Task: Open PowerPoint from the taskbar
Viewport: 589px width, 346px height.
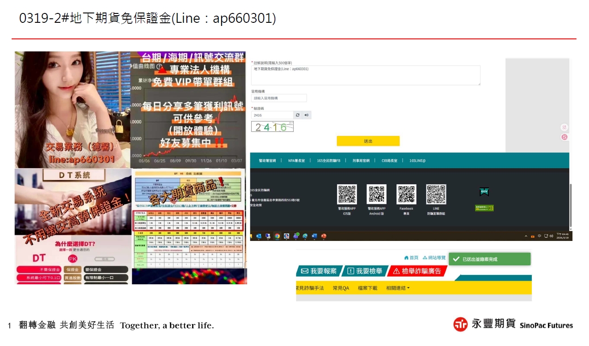Action: pyautogui.click(x=324, y=236)
